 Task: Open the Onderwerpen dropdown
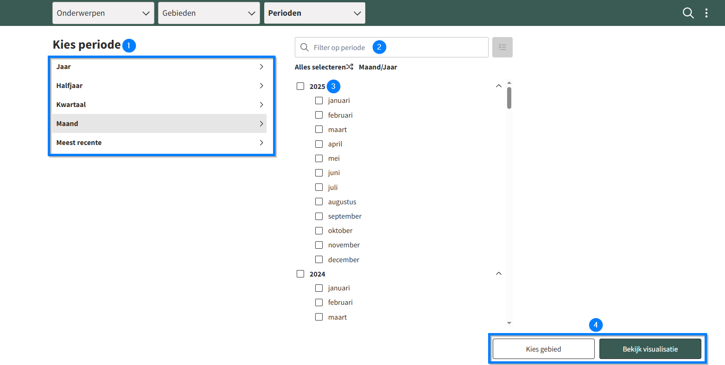click(x=103, y=13)
